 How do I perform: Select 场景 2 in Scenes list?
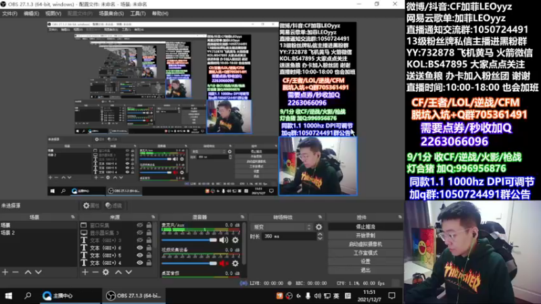coord(39,232)
